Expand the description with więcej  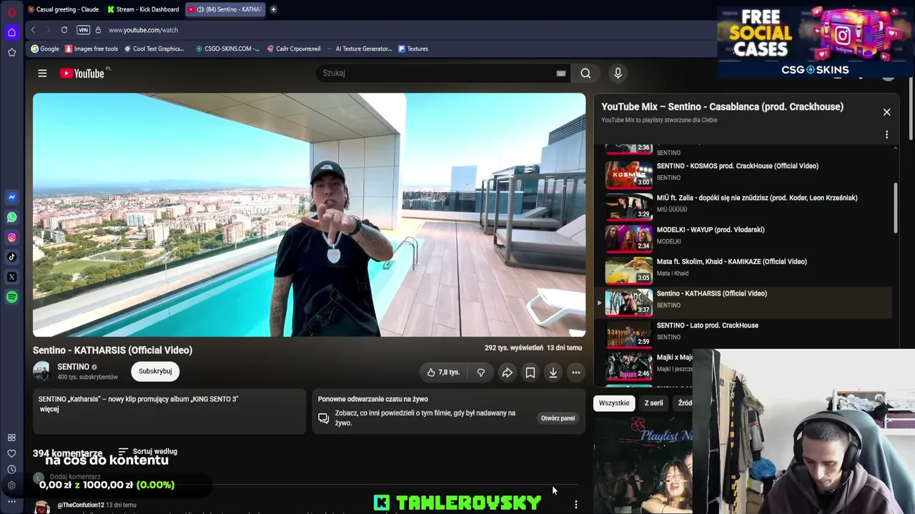coord(49,409)
